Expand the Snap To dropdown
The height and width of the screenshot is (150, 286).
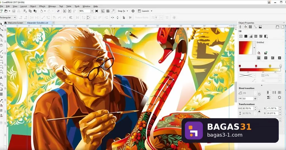click(127, 11)
